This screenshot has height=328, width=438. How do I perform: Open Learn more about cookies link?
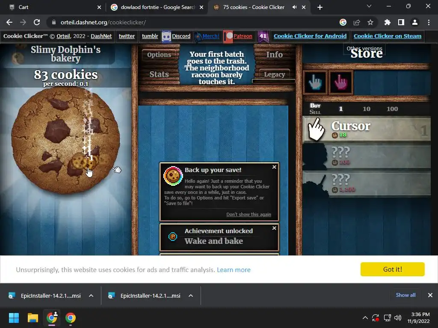(x=234, y=270)
